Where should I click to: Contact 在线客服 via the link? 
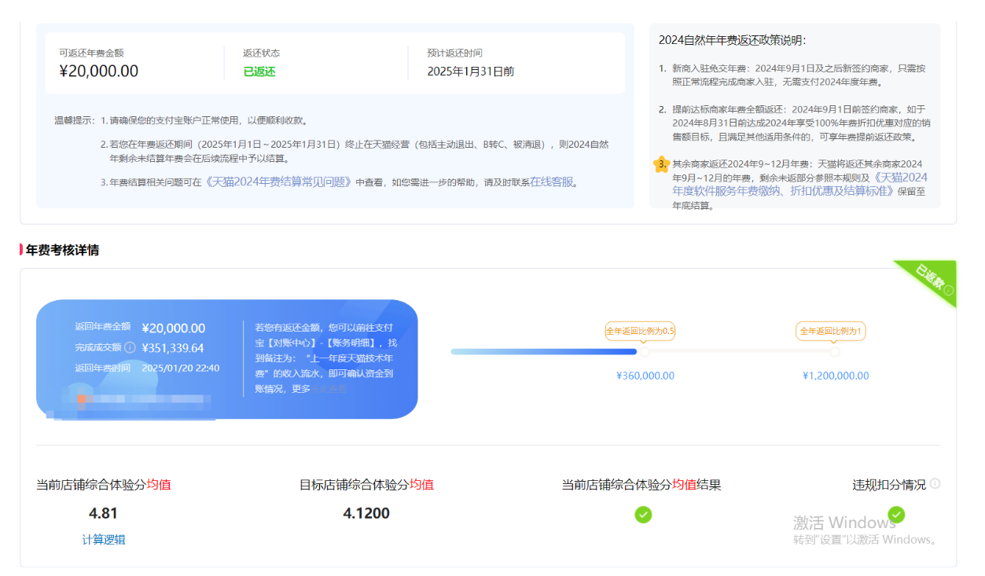pyautogui.click(x=553, y=182)
